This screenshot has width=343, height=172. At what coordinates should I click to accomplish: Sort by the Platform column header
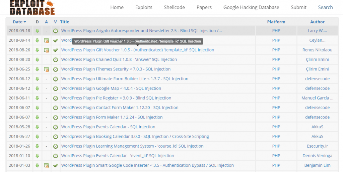point(276,22)
